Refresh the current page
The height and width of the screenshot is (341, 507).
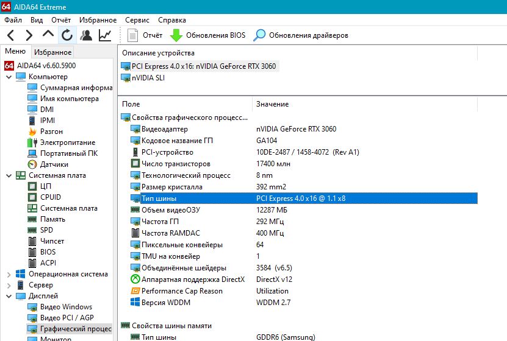tap(67, 35)
